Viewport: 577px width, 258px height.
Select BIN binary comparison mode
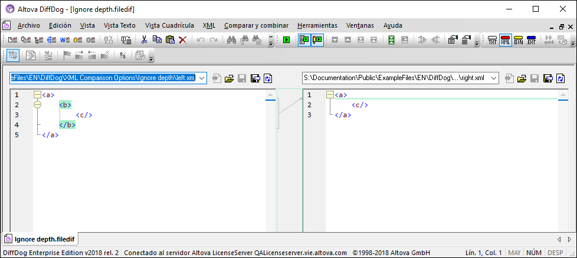pyautogui.click(x=518, y=39)
